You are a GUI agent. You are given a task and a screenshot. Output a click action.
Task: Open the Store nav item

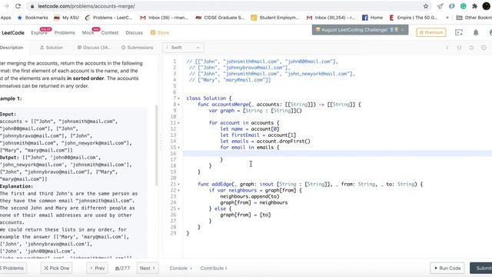[x=160, y=32]
